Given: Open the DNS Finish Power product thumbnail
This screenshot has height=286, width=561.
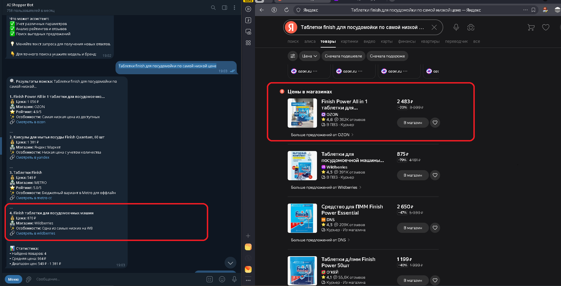Looking at the screenshot, I should coord(302,218).
